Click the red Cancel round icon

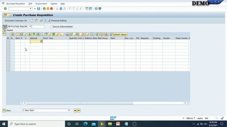[x=51, y=8]
